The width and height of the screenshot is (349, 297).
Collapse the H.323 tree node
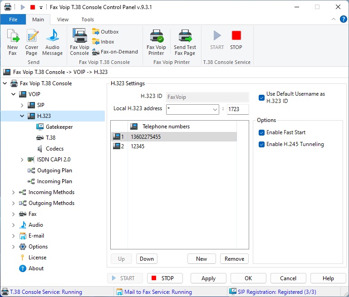pos(22,116)
